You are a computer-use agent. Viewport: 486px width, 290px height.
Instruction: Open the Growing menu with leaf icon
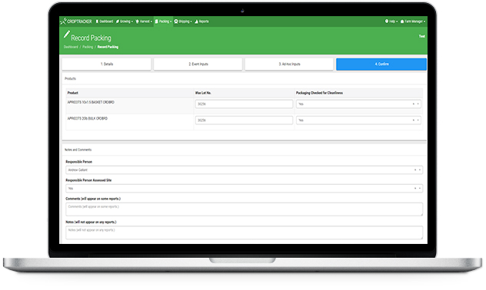[x=125, y=21]
